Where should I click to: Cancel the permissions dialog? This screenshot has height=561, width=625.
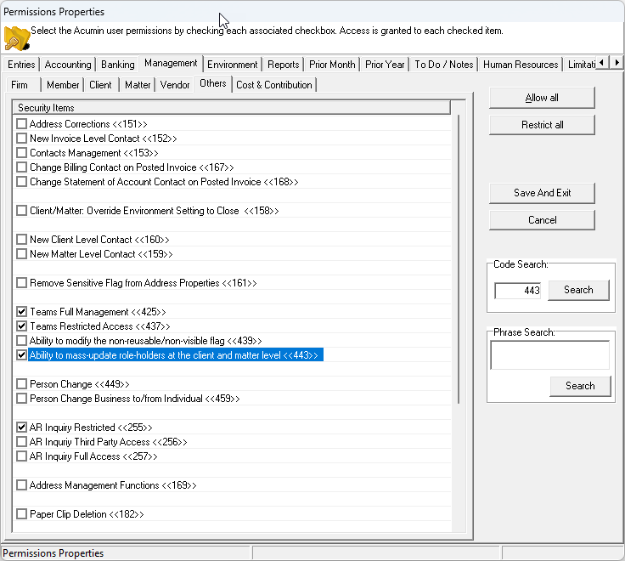click(x=542, y=220)
